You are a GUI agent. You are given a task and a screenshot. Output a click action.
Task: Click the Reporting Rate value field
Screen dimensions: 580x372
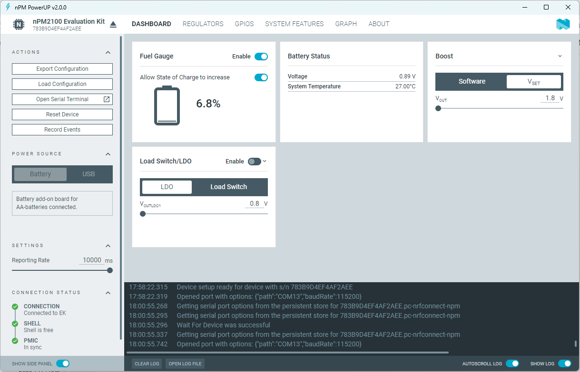pyautogui.click(x=92, y=260)
